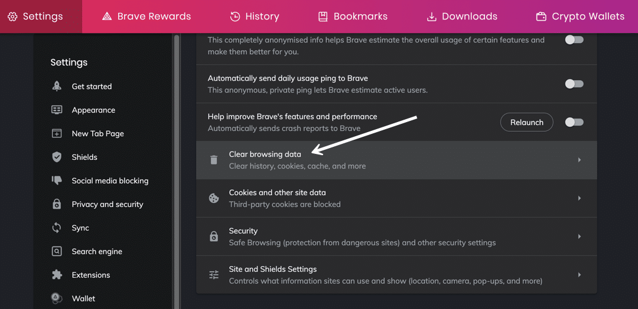Select New Tab Page in sidebar
The image size is (638, 309).
(x=97, y=133)
